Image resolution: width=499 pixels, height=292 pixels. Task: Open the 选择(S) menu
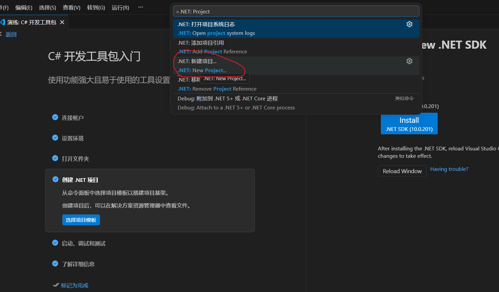pyautogui.click(x=48, y=7)
